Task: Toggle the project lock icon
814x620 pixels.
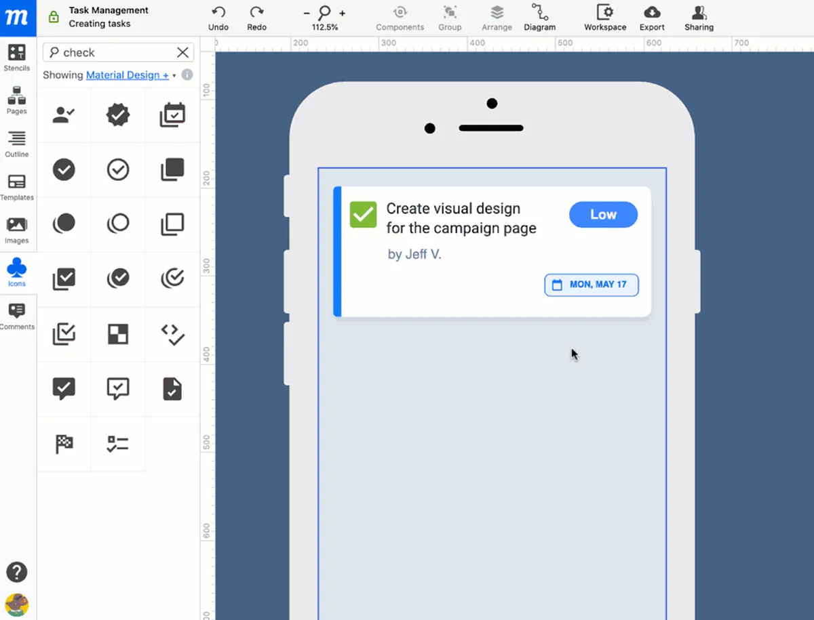Action: click(x=54, y=18)
